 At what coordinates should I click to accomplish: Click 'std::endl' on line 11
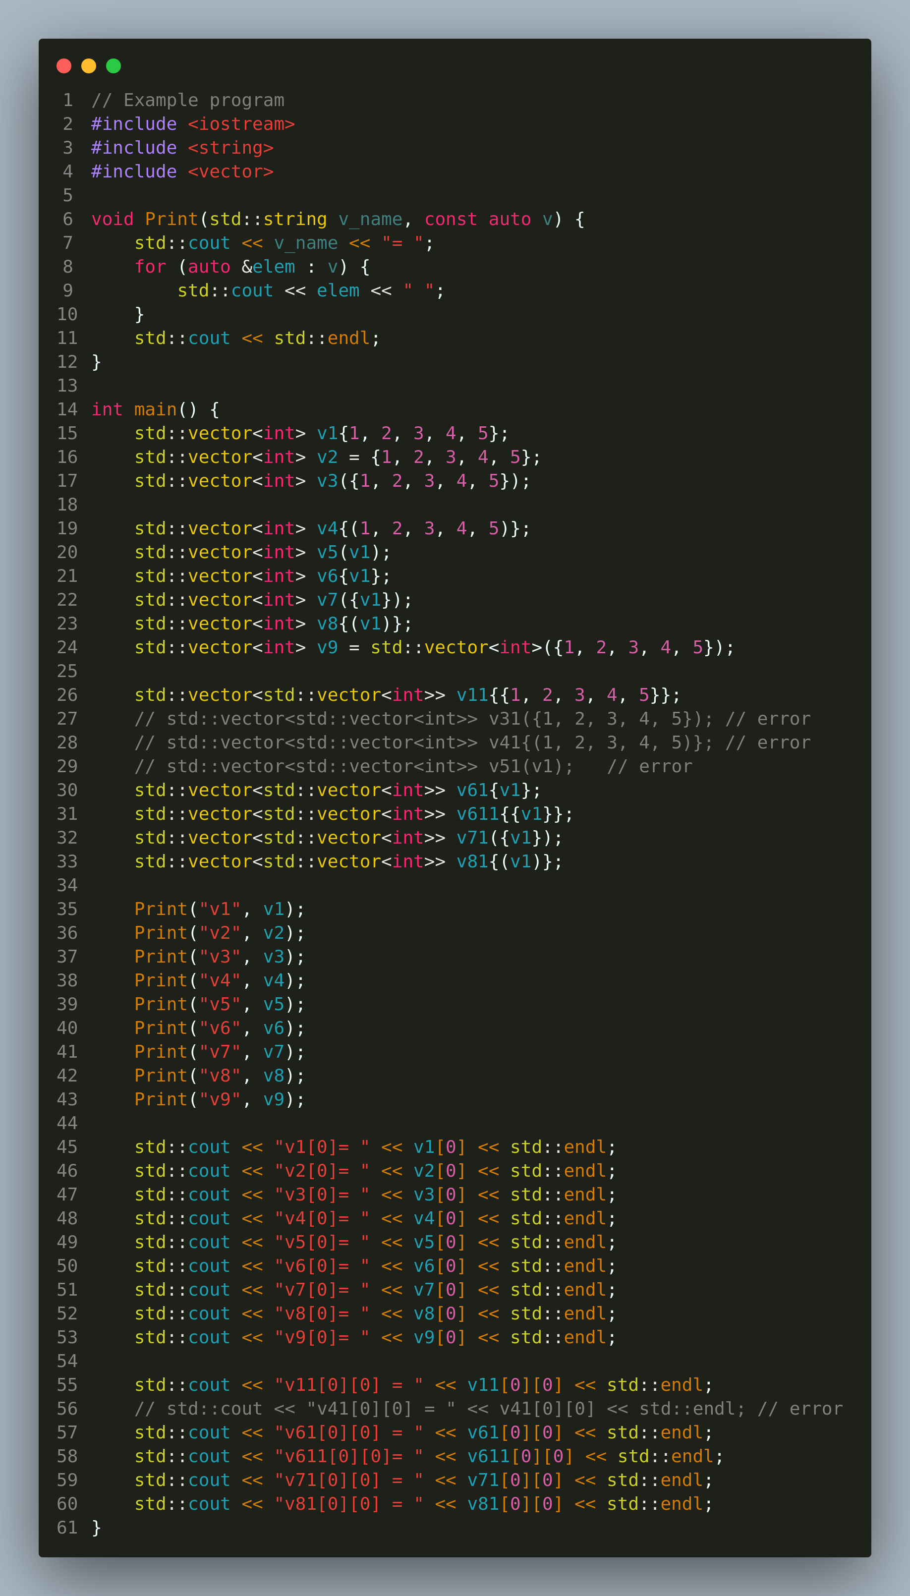pos(323,338)
